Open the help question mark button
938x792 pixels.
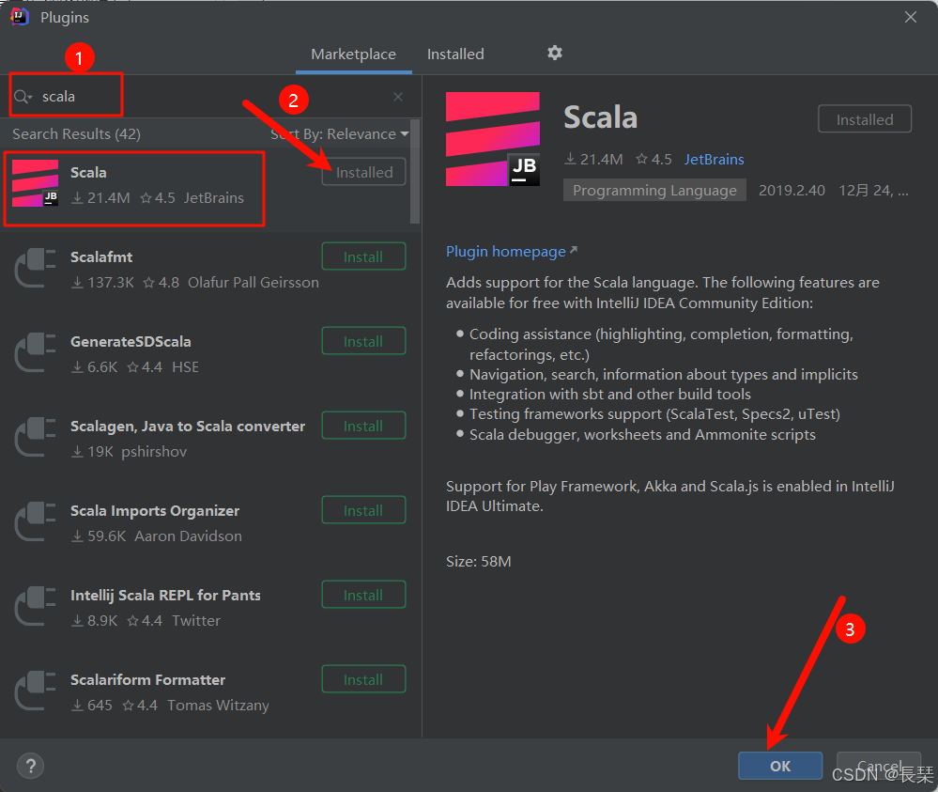coord(30,766)
